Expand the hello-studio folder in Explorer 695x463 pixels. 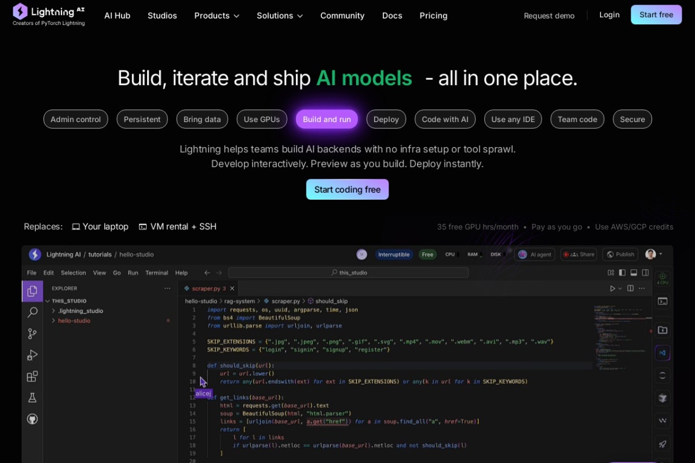[74, 321]
